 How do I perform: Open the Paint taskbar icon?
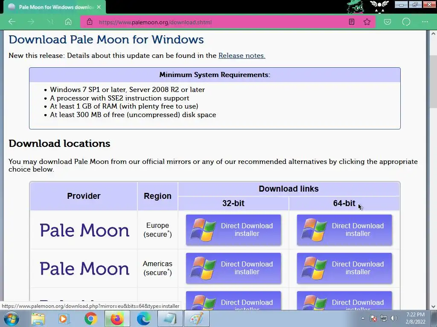[x=197, y=318]
